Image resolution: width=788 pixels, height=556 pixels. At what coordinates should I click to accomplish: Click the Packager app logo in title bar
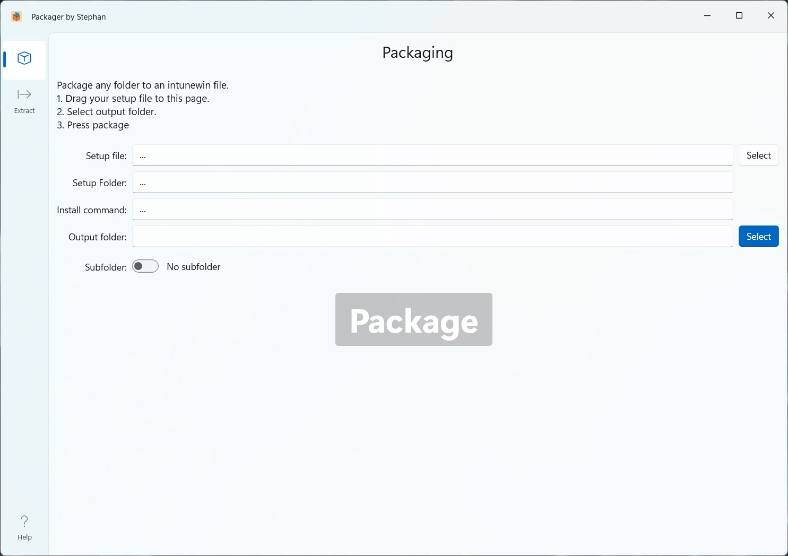16,16
